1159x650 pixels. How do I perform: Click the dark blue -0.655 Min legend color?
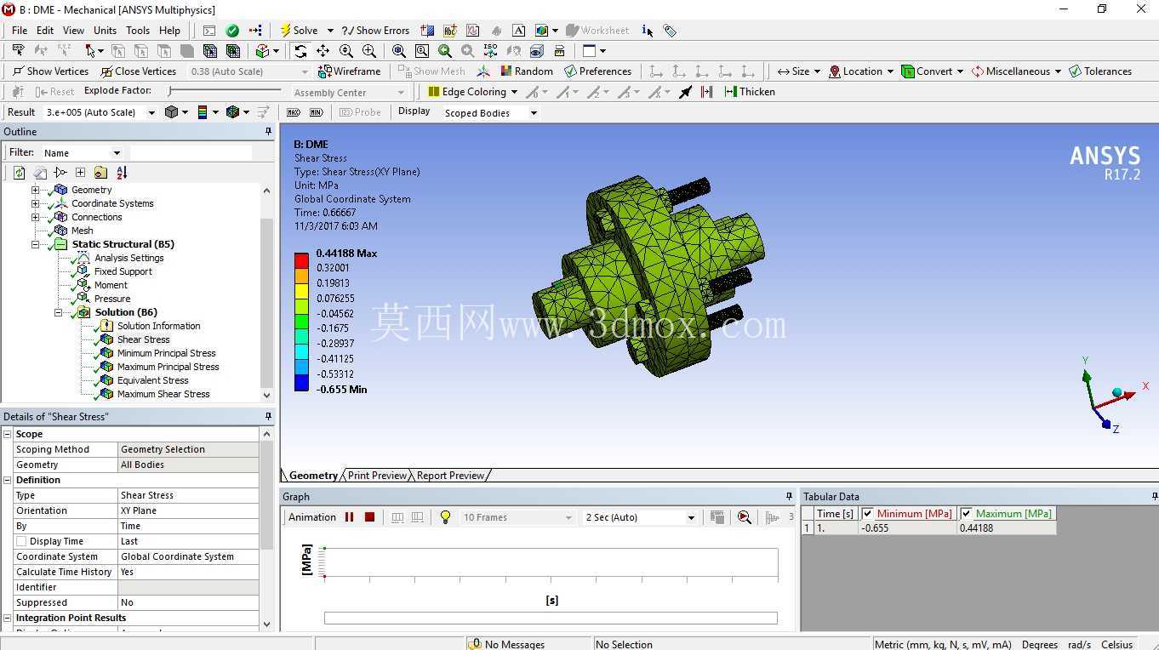tap(301, 383)
